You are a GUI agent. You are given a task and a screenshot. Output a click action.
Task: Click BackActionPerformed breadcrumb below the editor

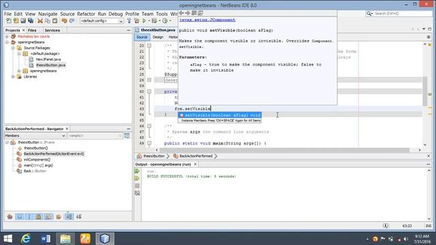196,156
